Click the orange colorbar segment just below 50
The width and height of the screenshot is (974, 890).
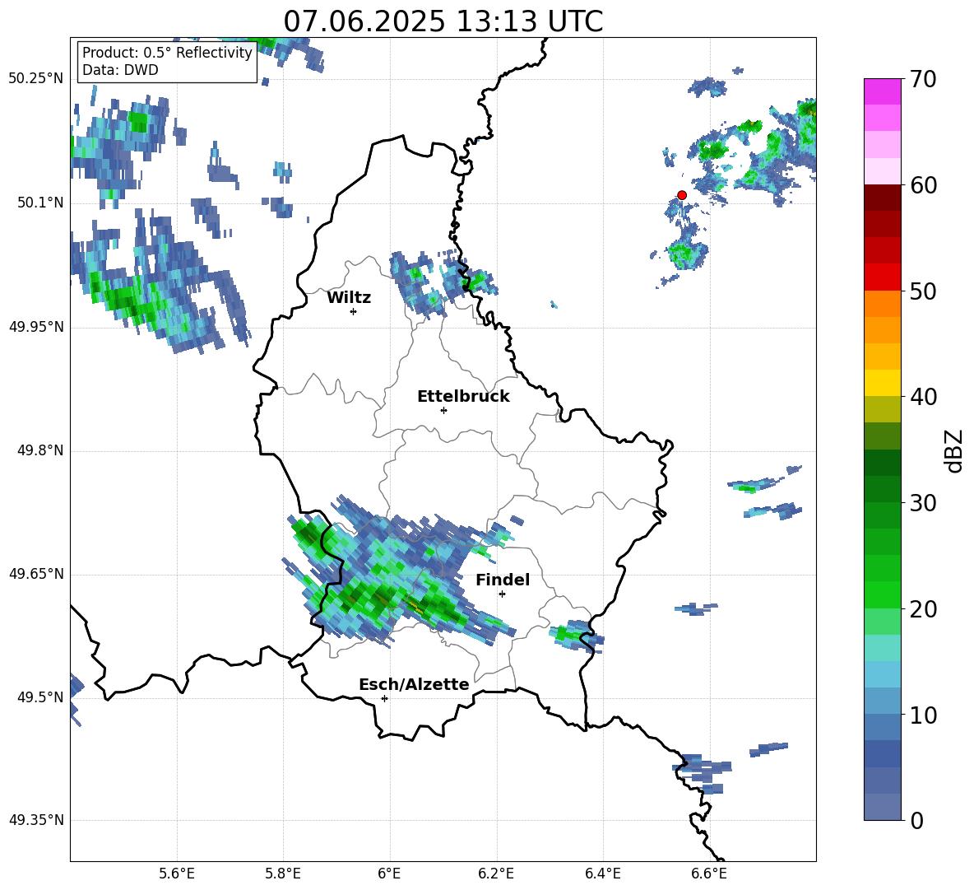[882, 304]
